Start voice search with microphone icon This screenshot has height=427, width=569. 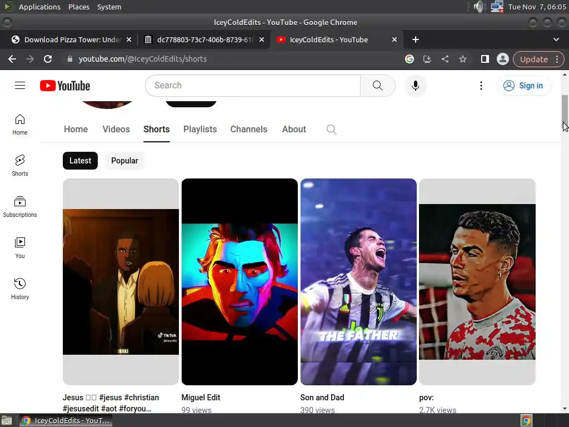416,85
